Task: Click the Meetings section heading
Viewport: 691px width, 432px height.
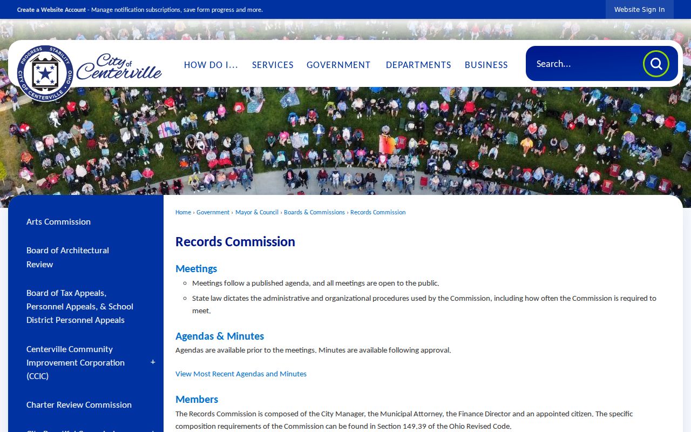Action: point(196,268)
